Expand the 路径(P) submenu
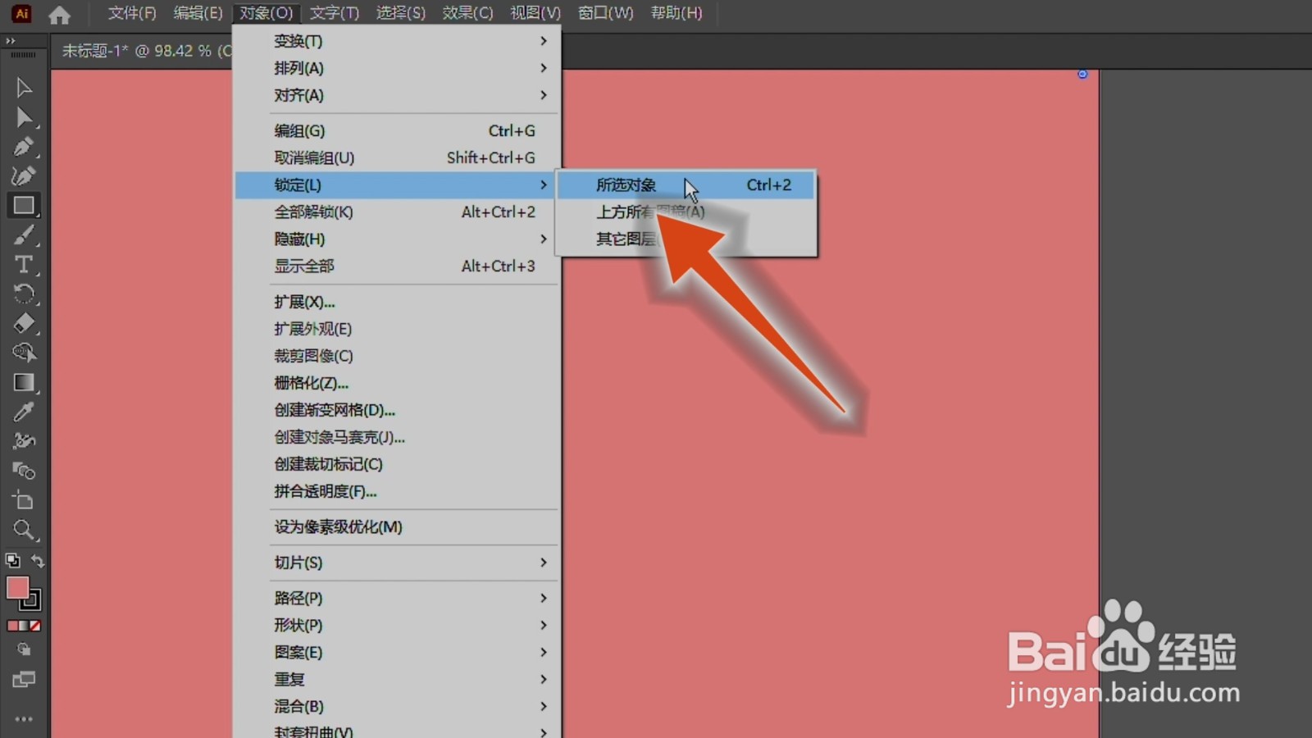Viewport: 1312px width, 738px height. click(398, 598)
